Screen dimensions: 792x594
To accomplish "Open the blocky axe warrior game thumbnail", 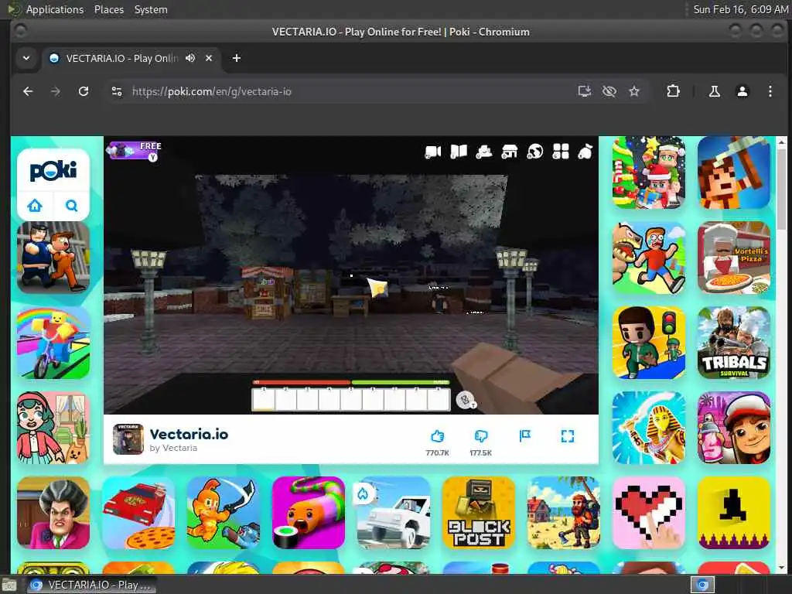I will point(734,172).
